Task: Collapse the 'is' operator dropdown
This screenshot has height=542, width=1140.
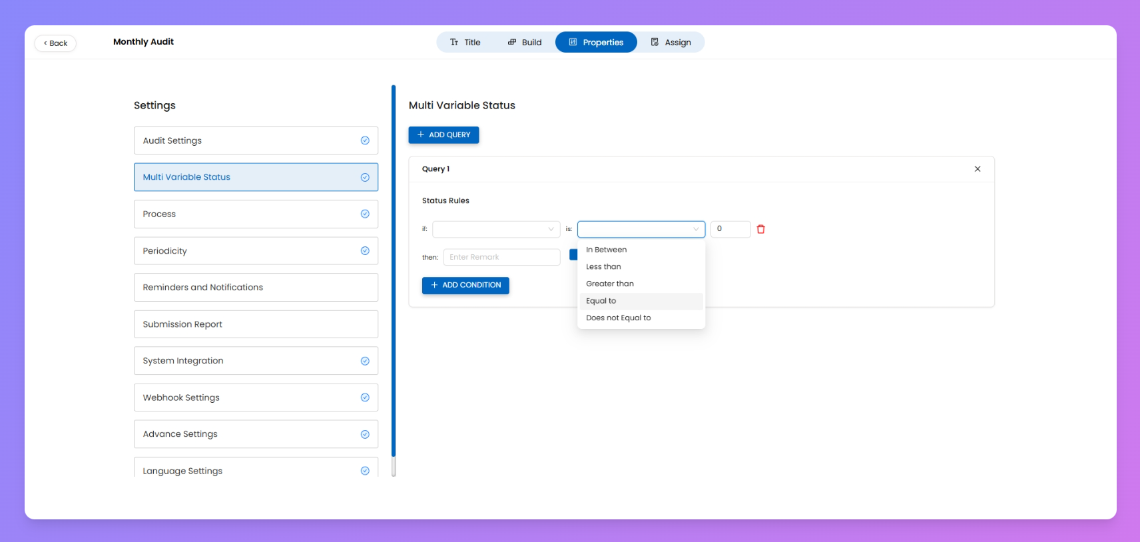Action: 641,229
